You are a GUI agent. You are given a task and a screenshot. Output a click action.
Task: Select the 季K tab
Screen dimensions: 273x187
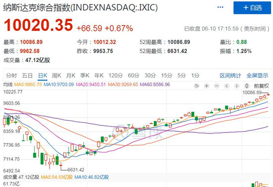[85, 76]
